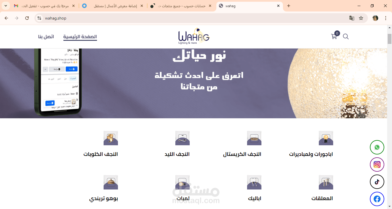392x209 pixels.
Task: View site information icon beside the URL
Action: (x=40, y=18)
